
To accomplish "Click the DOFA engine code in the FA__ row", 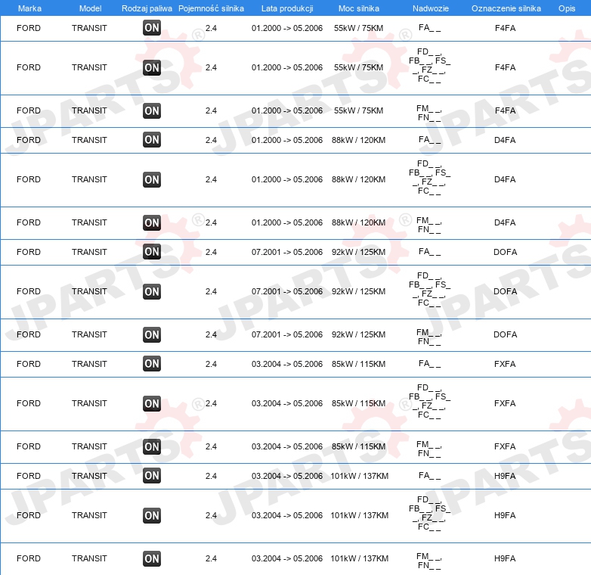I will 505,252.
